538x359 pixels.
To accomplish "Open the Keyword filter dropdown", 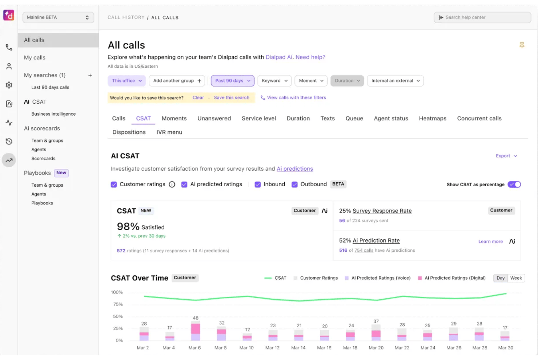I will coord(274,81).
